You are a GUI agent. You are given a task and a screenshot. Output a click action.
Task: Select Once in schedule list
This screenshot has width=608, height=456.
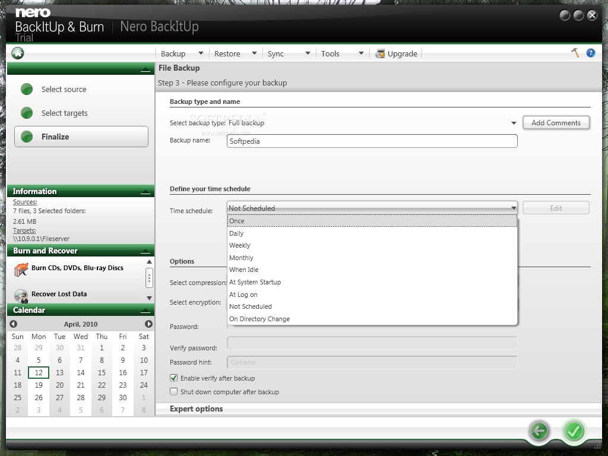coord(372,221)
